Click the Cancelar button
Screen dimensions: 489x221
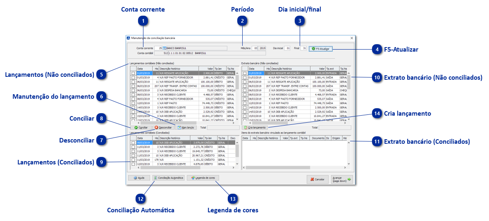click(x=317, y=179)
